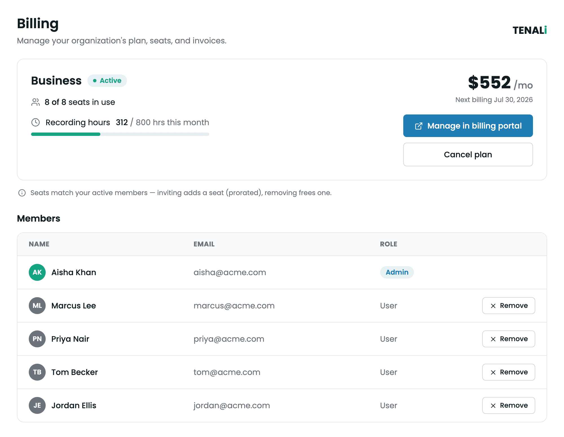Click the name Aisha Khan
Image resolution: width=564 pixels, height=437 pixels.
click(x=74, y=272)
